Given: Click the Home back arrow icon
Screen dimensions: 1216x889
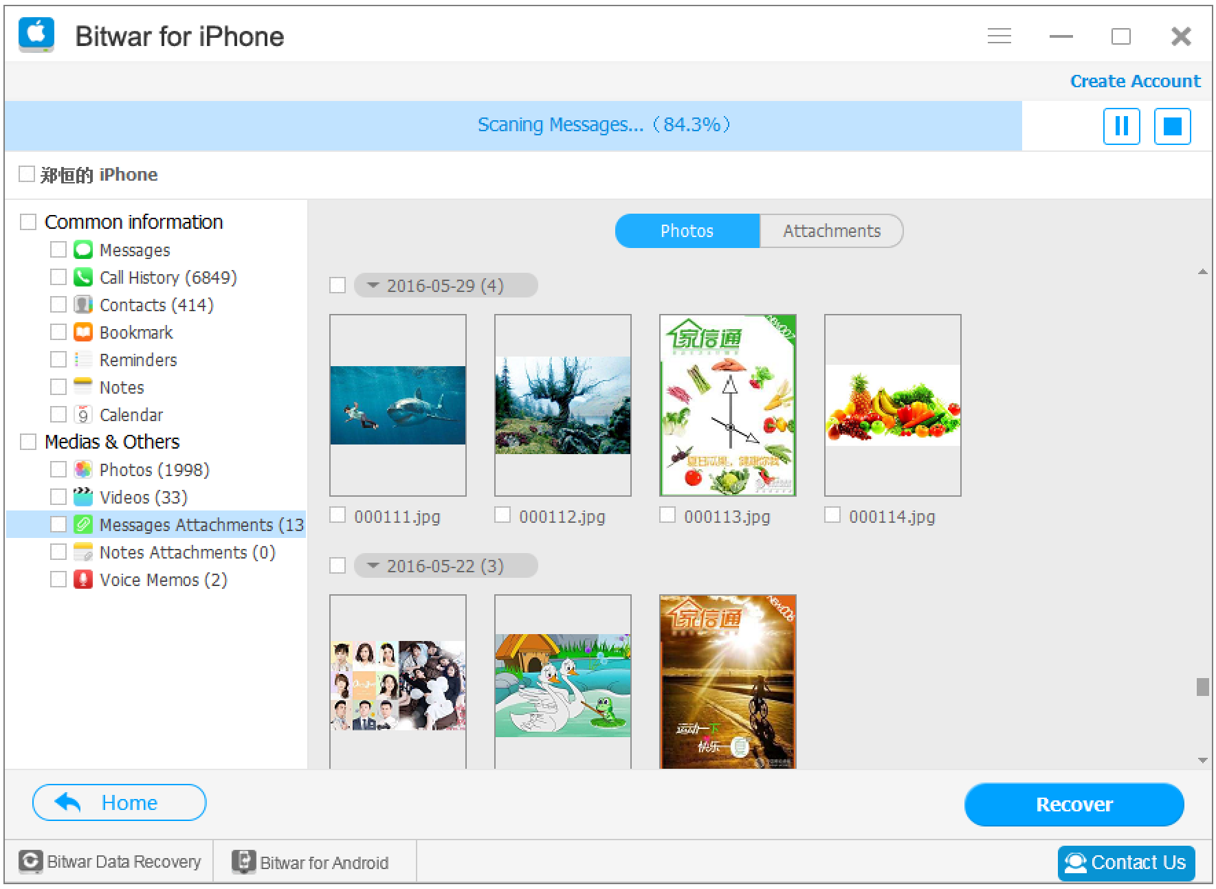Looking at the screenshot, I should coord(68,802).
